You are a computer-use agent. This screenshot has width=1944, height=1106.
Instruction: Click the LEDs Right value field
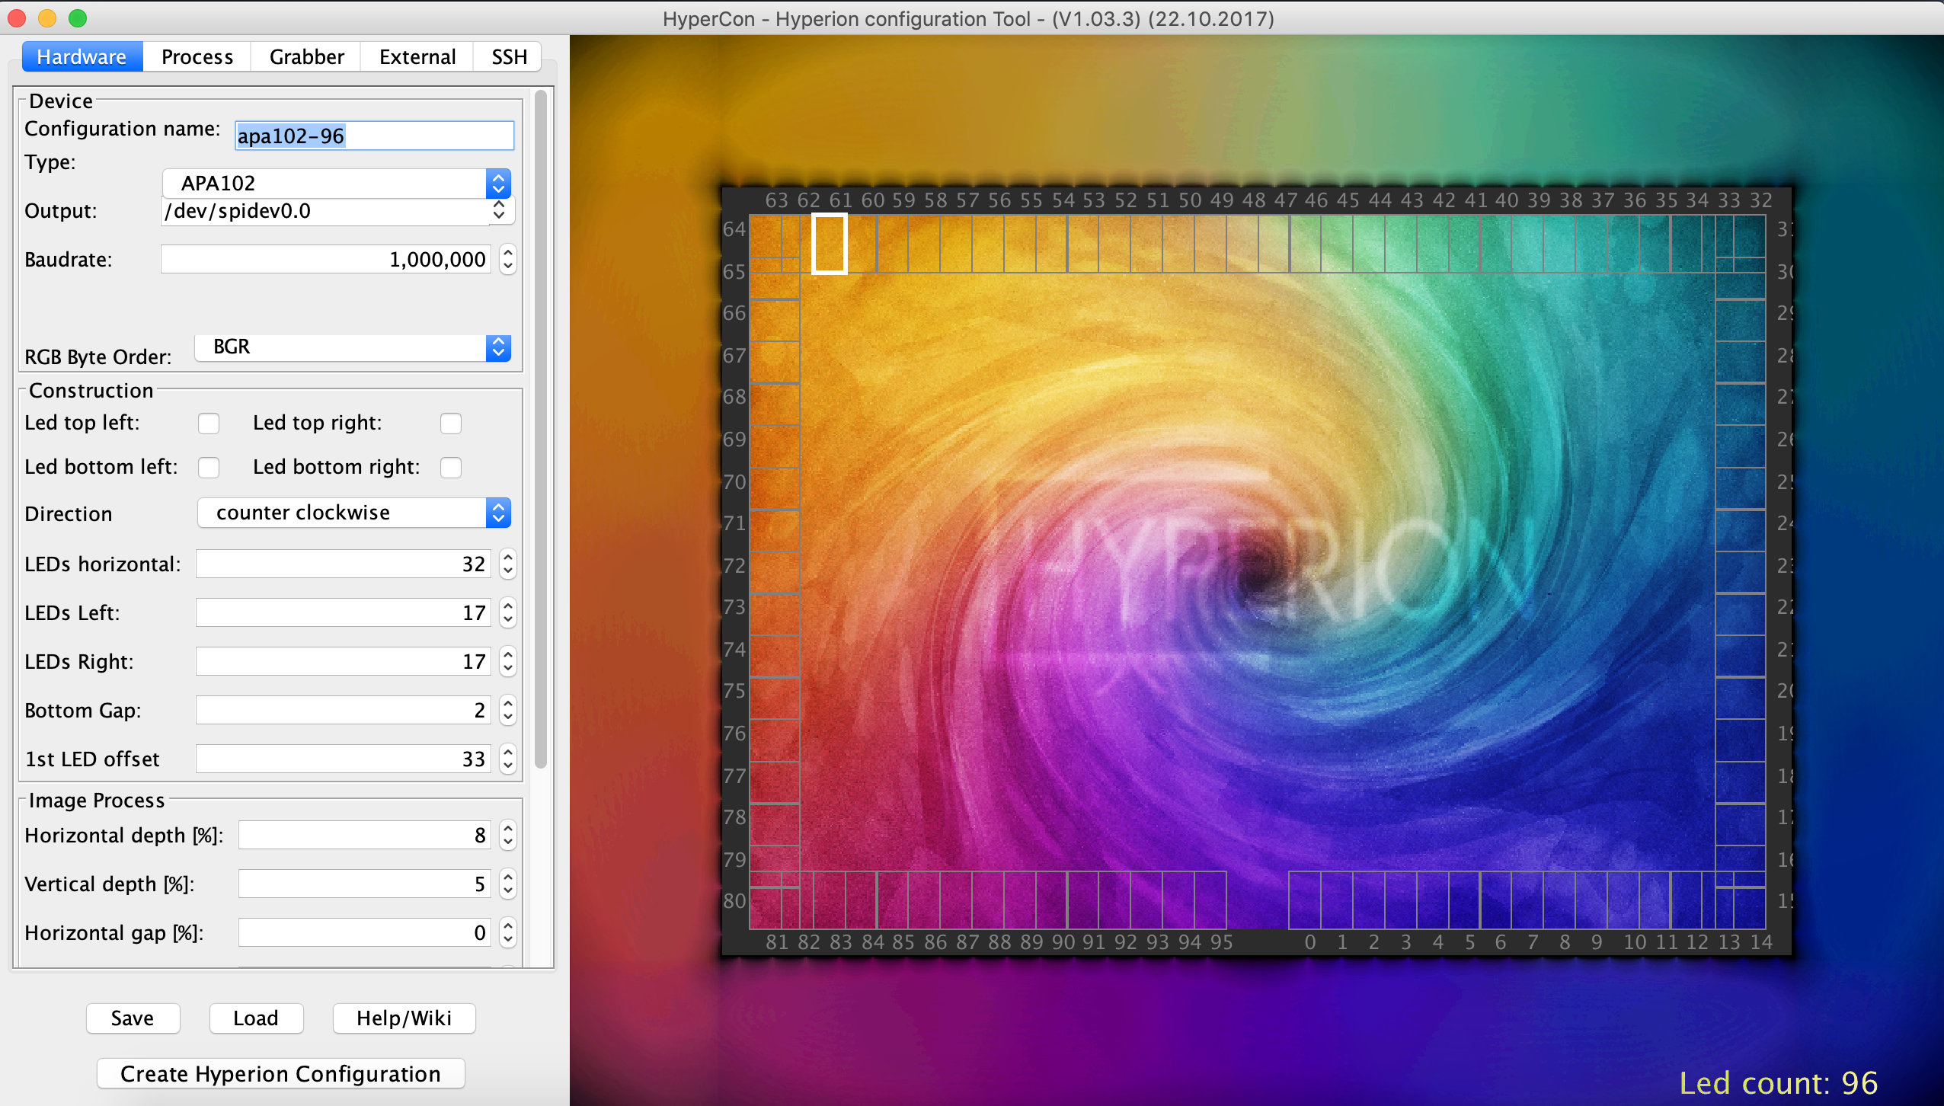coord(343,661)
